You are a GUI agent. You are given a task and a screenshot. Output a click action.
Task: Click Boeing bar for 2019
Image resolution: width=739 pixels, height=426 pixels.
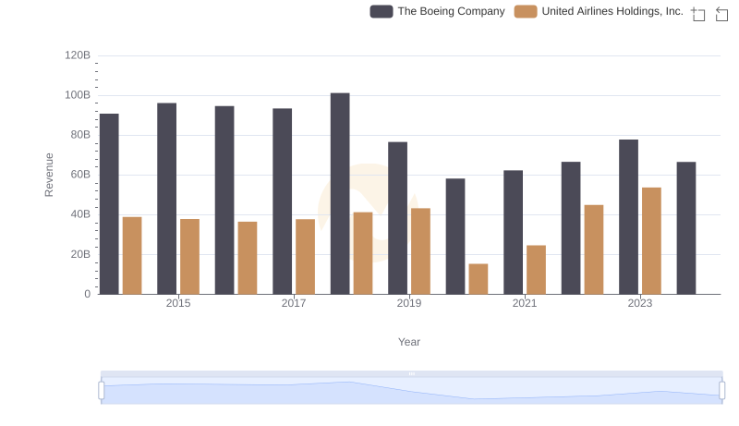tap(397, 218)
